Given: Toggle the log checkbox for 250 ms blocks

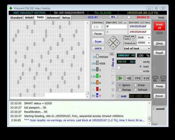Looking at the screenshot, I should click(113, 70).
